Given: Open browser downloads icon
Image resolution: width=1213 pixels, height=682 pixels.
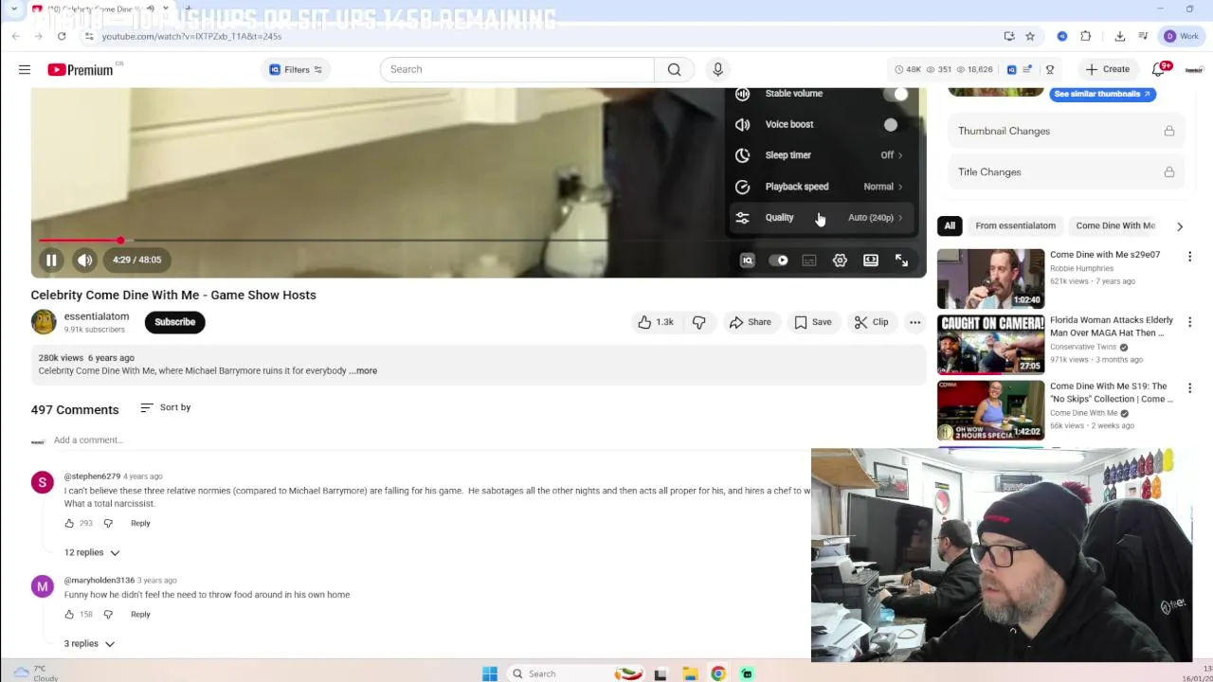Looking at the screenshot, I should point(1119,36).
